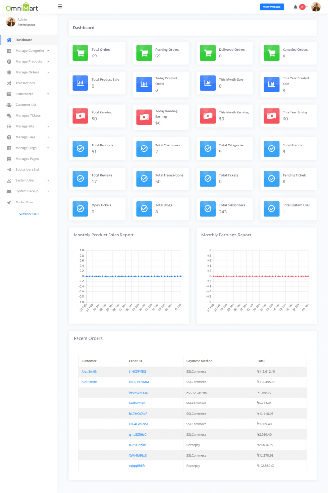Click the hamburger menu toggle icon
Image resolution: width=328 pixels, height=493 pixels.
pos(60,7)
